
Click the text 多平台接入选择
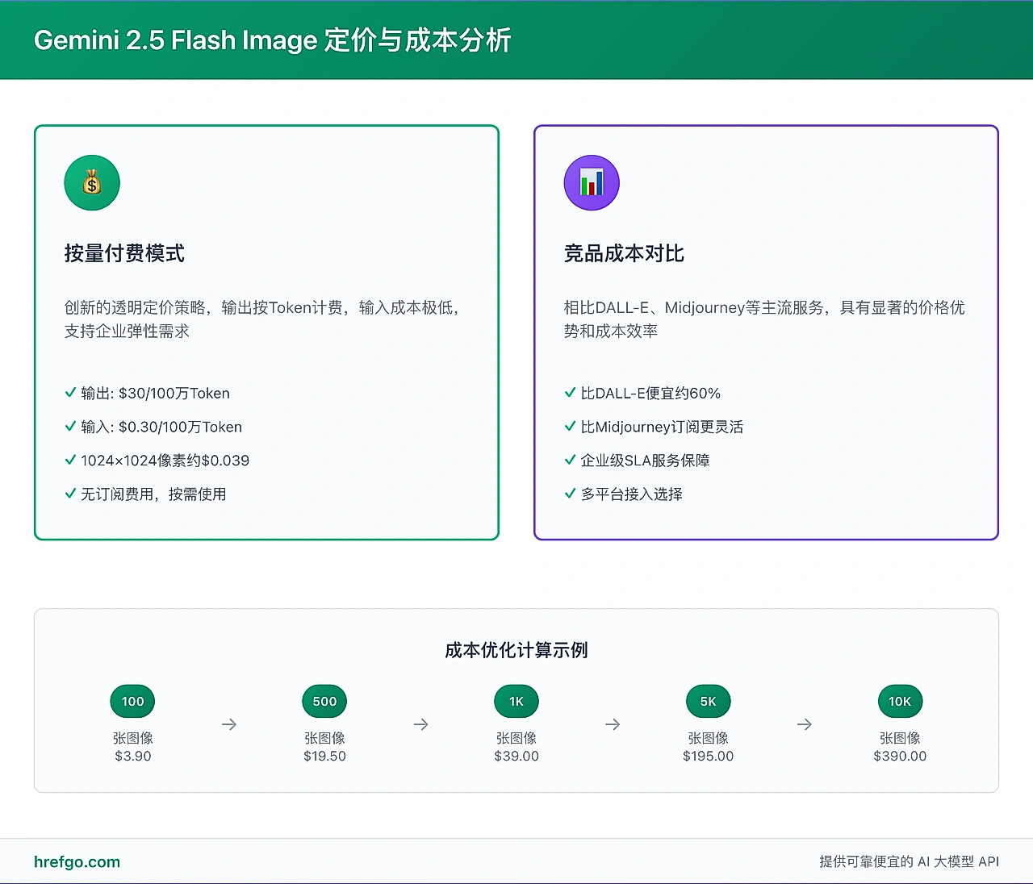tap(631, 494)
